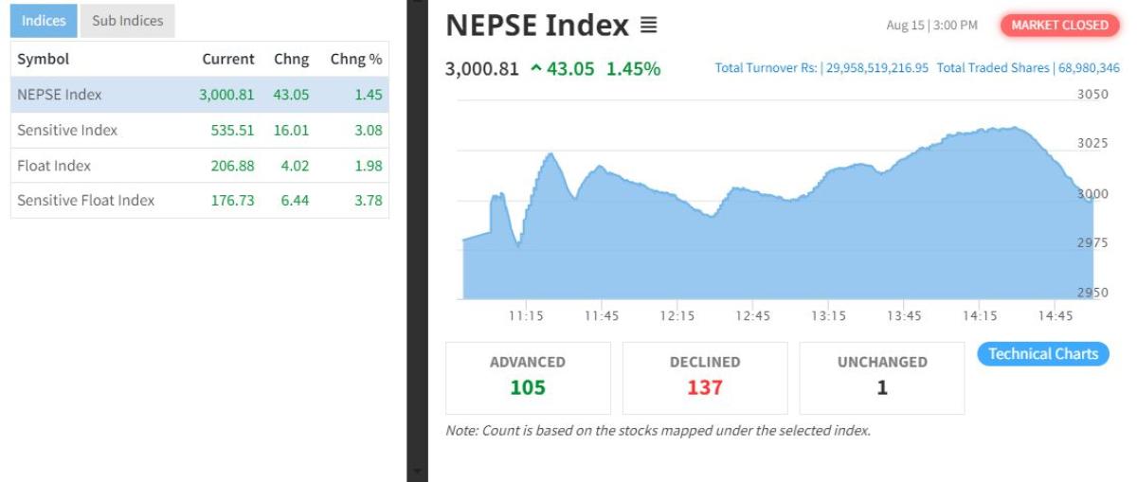The image size is (1137, 482).
Task: Sort by the Symbol column header
Action: pyautogui.click(x=44, y=59)
